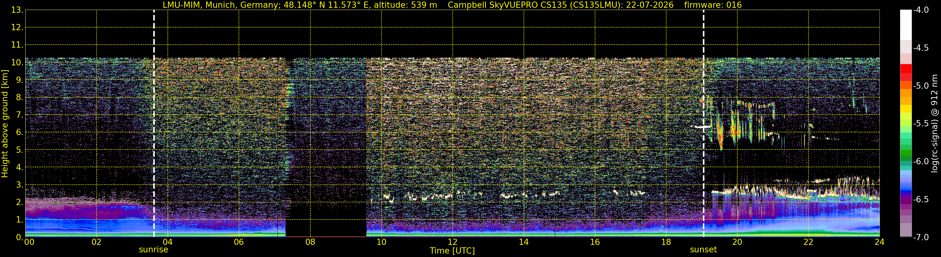This screenshot has height=257, width=941.
Task: Click the height axis tick label "10."
Action: 17,62
